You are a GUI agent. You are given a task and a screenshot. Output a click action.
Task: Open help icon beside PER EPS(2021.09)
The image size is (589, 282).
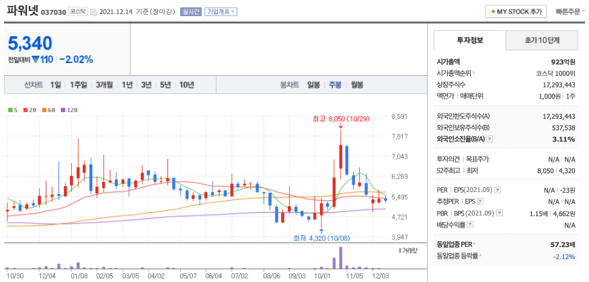498,190
